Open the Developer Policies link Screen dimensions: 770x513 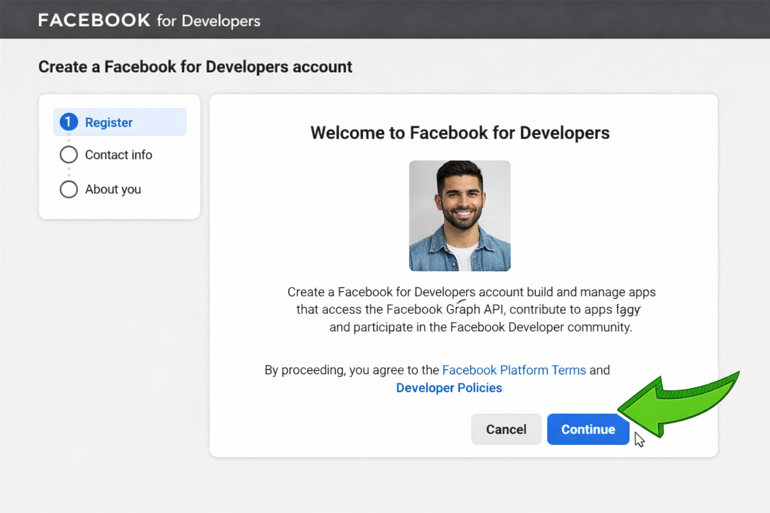[x=449, y=388]
